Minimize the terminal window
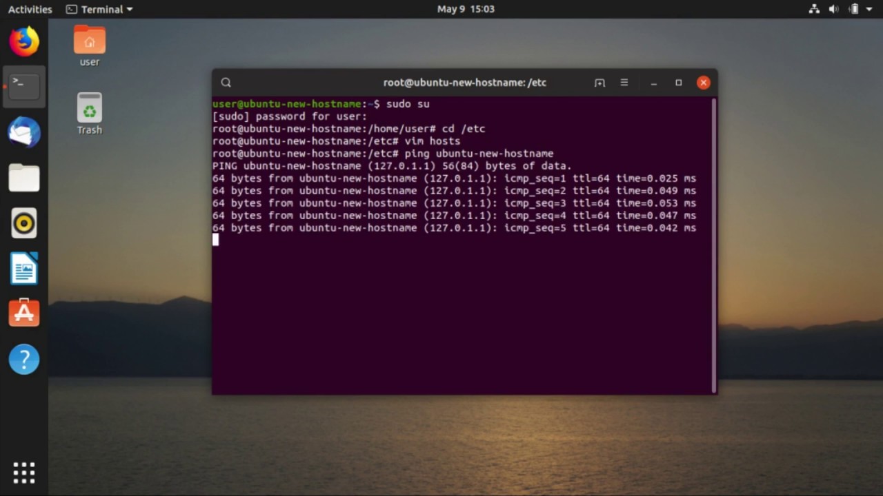The width and height of the screenshot is (883, 496). (x=653, y=83)
